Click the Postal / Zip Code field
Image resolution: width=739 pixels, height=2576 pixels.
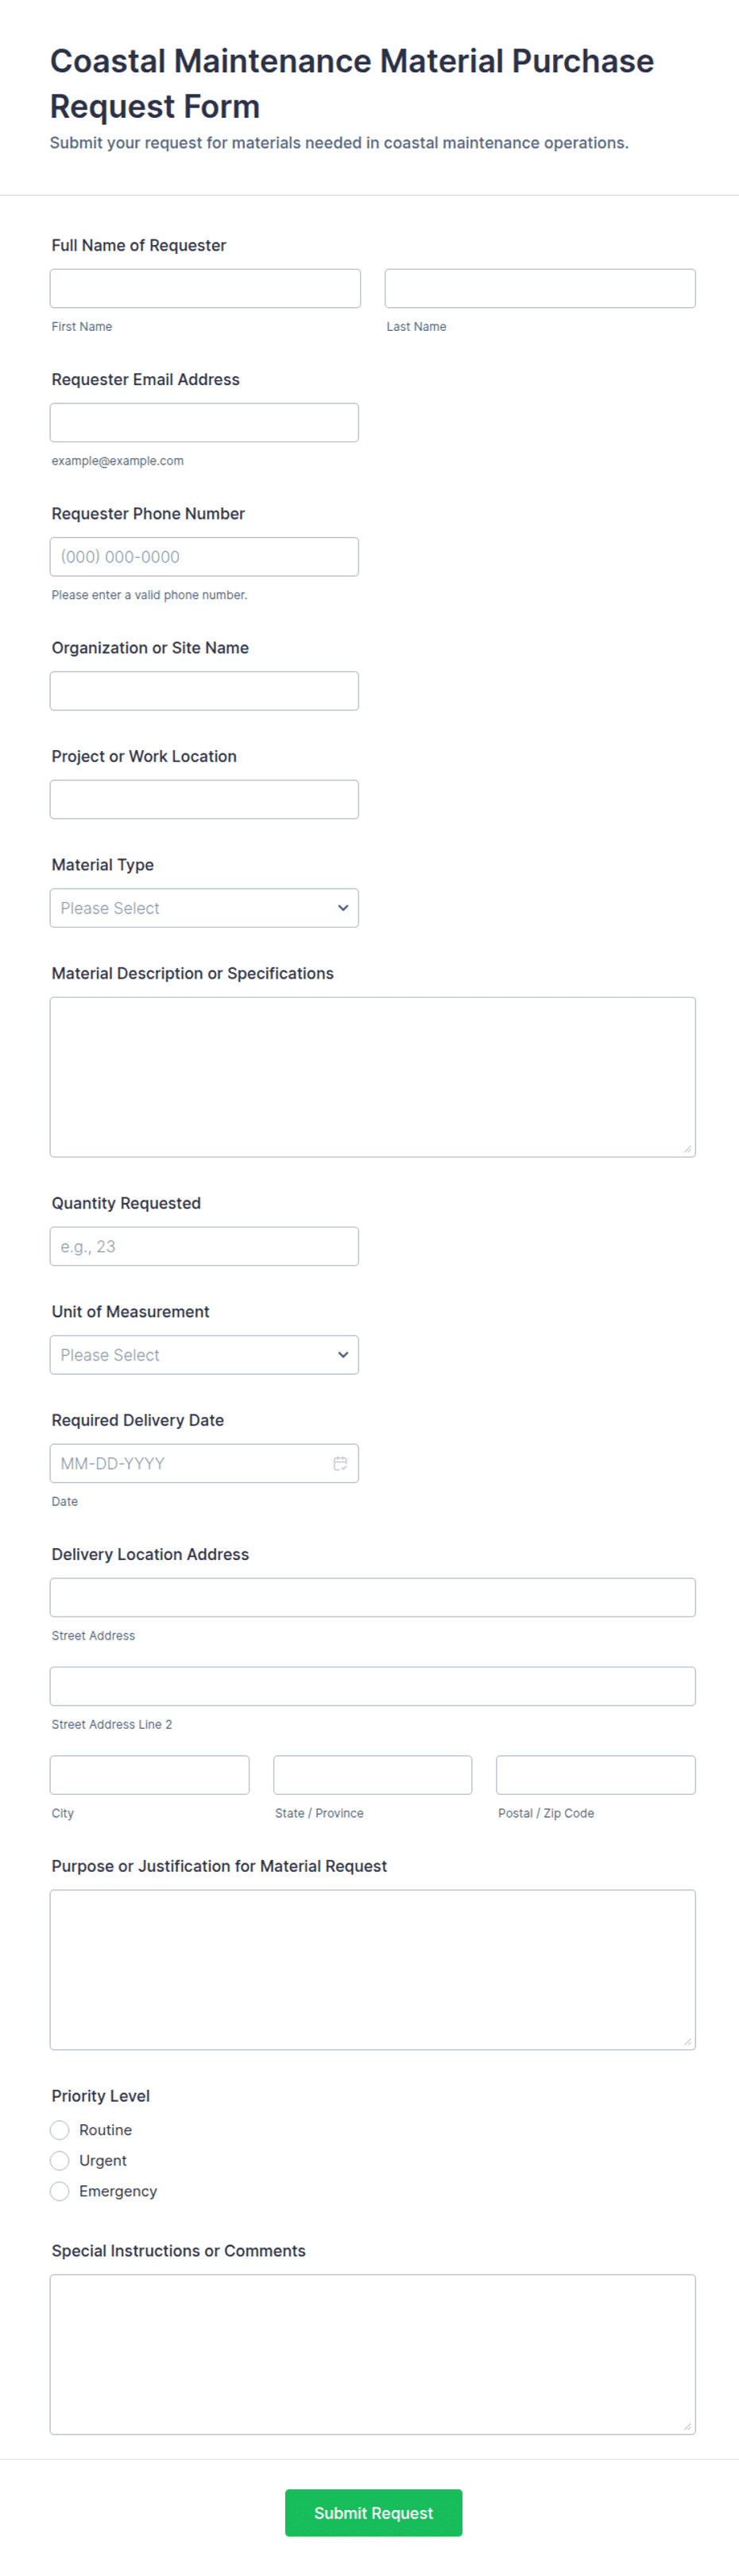[595, 1775]
